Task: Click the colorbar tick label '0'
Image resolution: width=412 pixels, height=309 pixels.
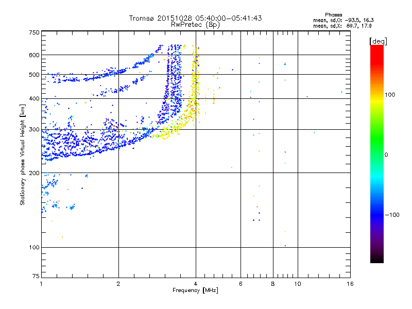Action: pos(386,155)
